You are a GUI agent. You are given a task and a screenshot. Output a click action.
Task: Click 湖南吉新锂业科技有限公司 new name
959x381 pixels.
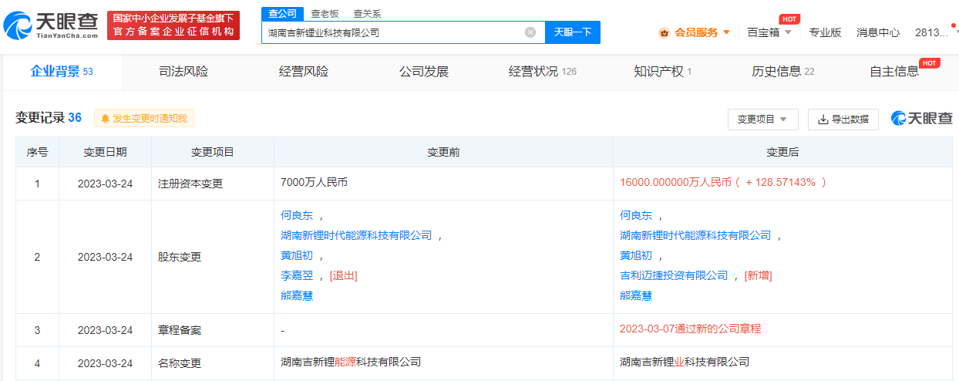click(685, 362)
